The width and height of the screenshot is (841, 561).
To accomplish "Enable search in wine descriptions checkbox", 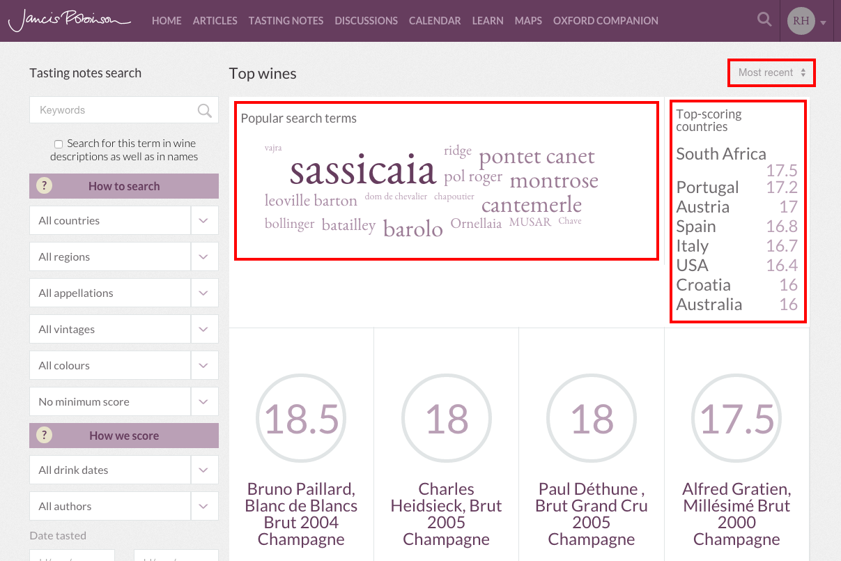I will (x=59, y=144).
